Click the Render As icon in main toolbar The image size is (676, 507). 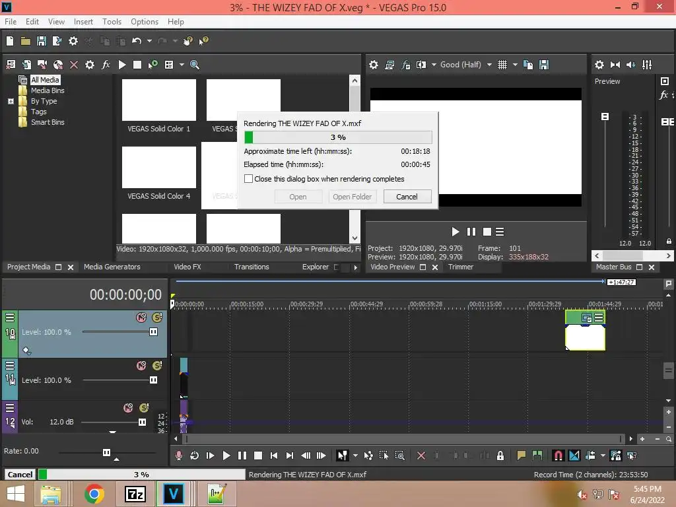57,41
